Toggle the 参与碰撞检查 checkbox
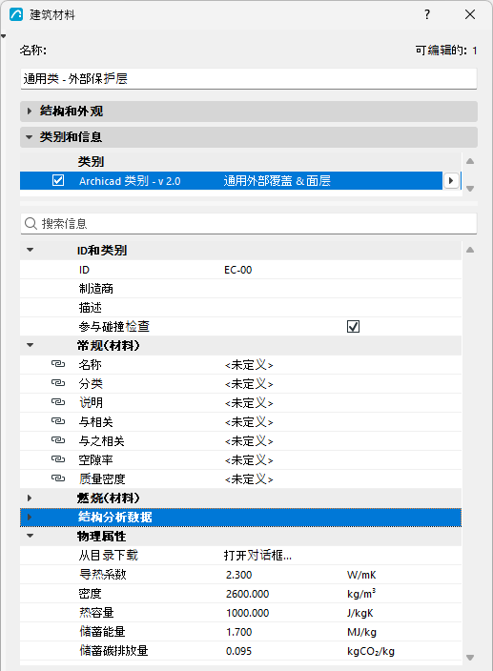Image resolution: width=493 pixels, height=671 pixels. tap(353, 327)
